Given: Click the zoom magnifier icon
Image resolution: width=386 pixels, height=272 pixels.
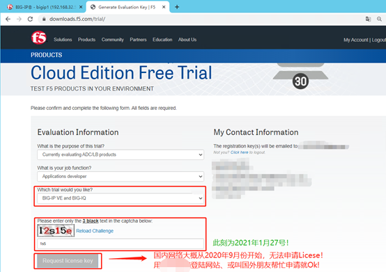Looking at the screenshot, I should tap(379, 19).
